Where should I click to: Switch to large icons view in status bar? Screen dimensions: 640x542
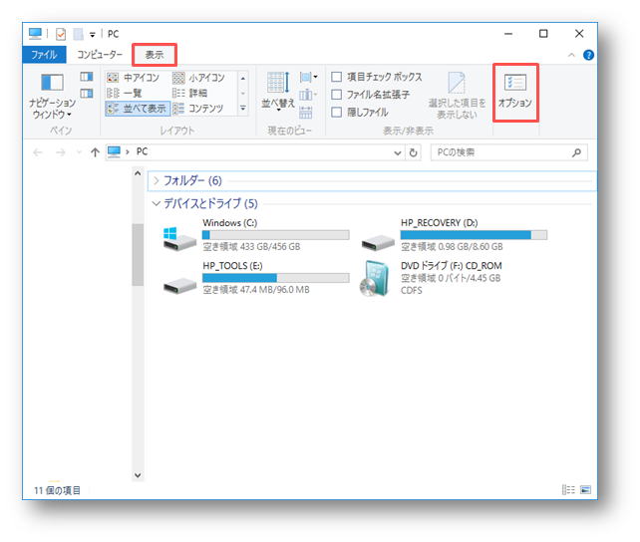point(585,489)
